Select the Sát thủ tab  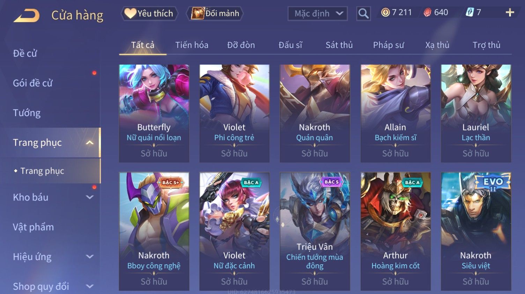coord(339,45)
